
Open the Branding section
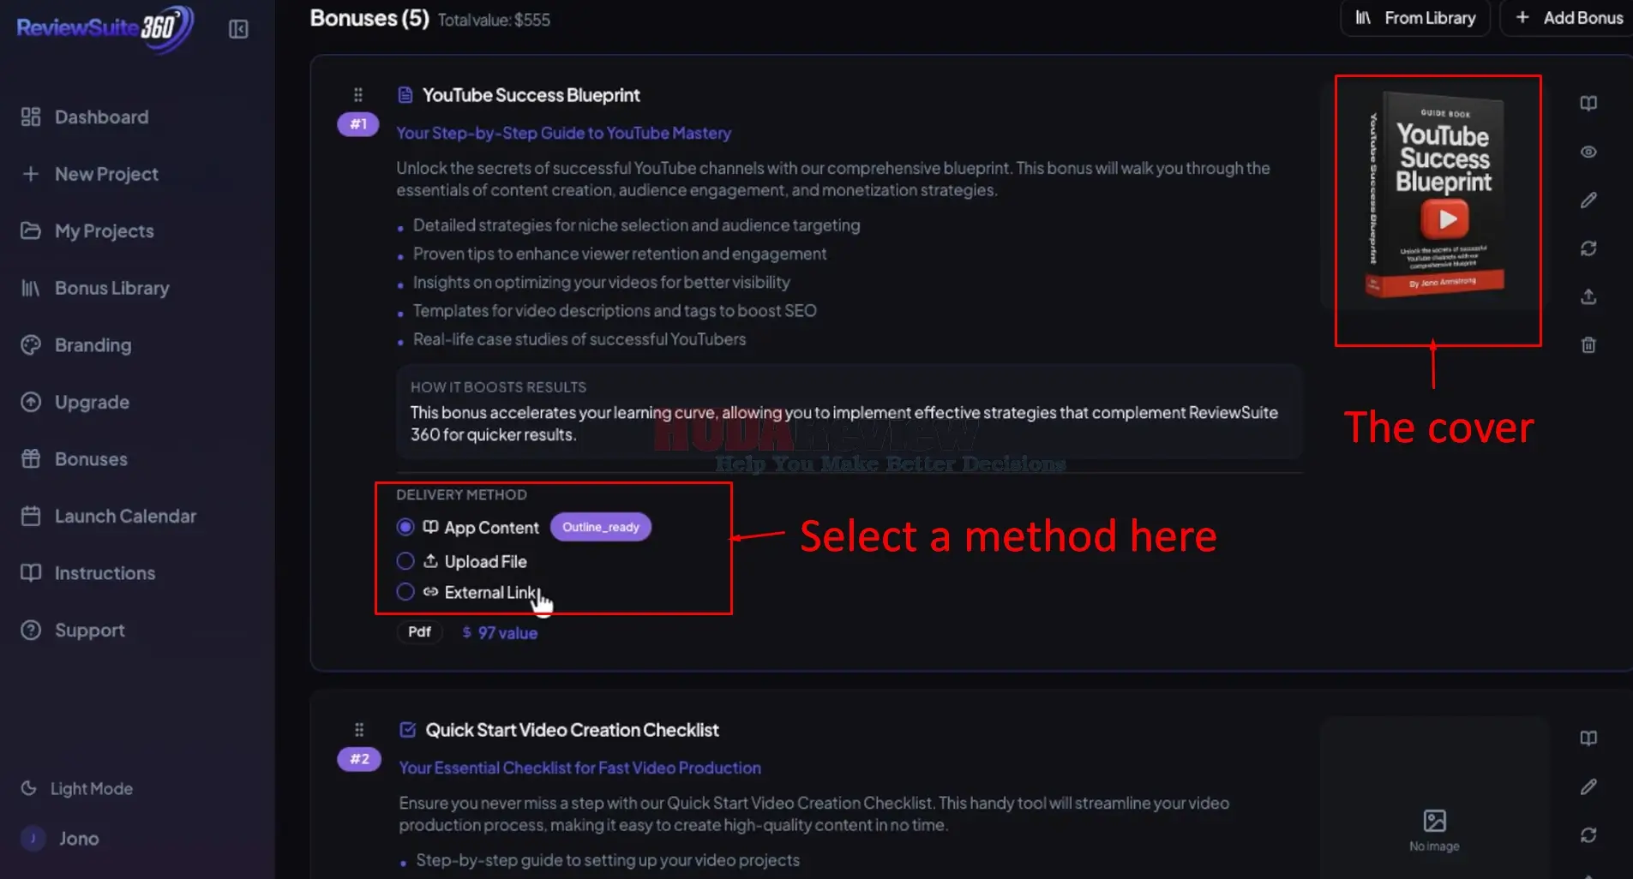[93, 345]
